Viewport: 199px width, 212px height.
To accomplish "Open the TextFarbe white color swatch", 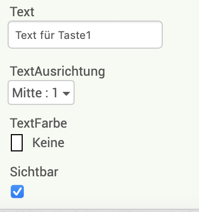I will pyautogui.click(x=17, y=143).
